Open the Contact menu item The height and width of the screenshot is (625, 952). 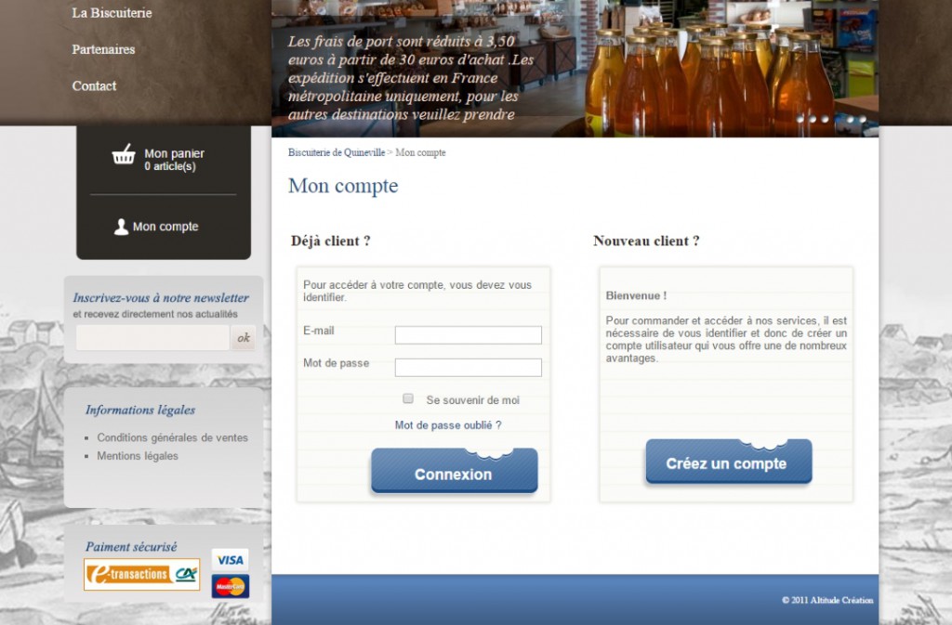pyautogui.click(x=94, y=85)
